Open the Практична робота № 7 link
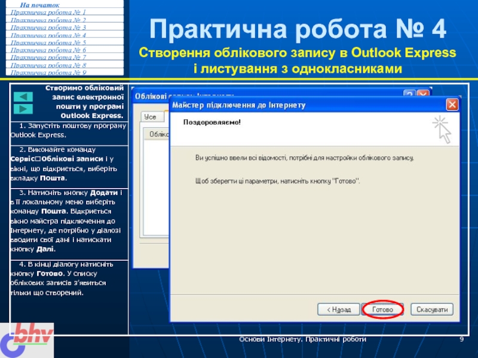Viewport: 478px width, 358px height. point(48,57)
